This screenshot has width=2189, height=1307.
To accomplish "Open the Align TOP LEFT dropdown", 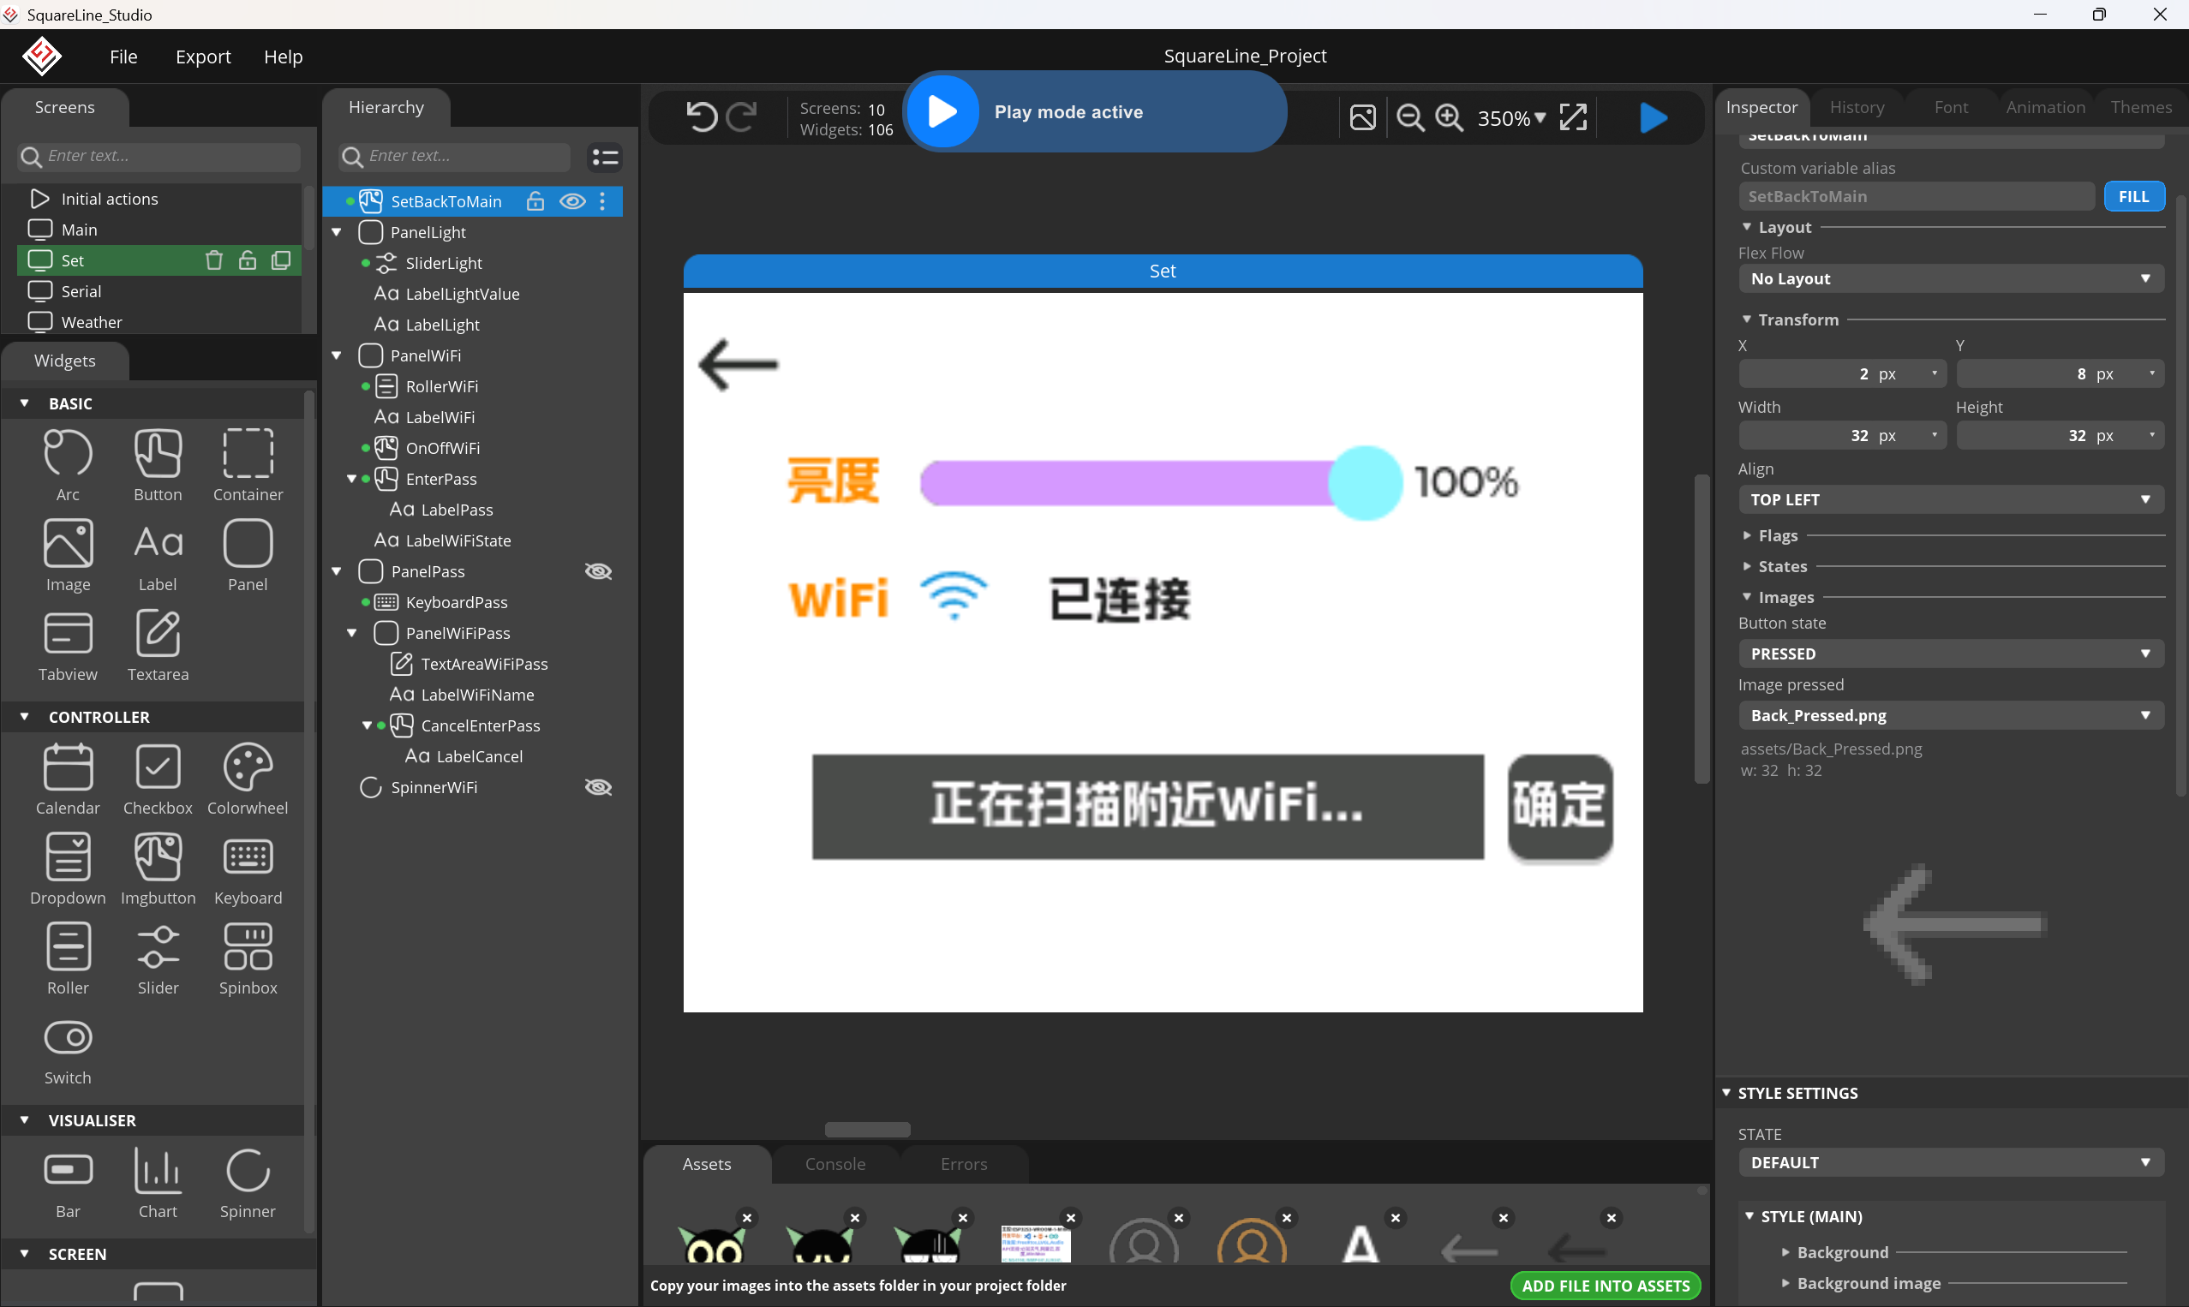I will pyautogui.click(x=1950, y=499).
